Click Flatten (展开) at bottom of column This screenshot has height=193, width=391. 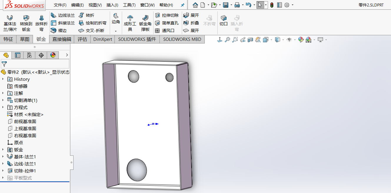191,31
